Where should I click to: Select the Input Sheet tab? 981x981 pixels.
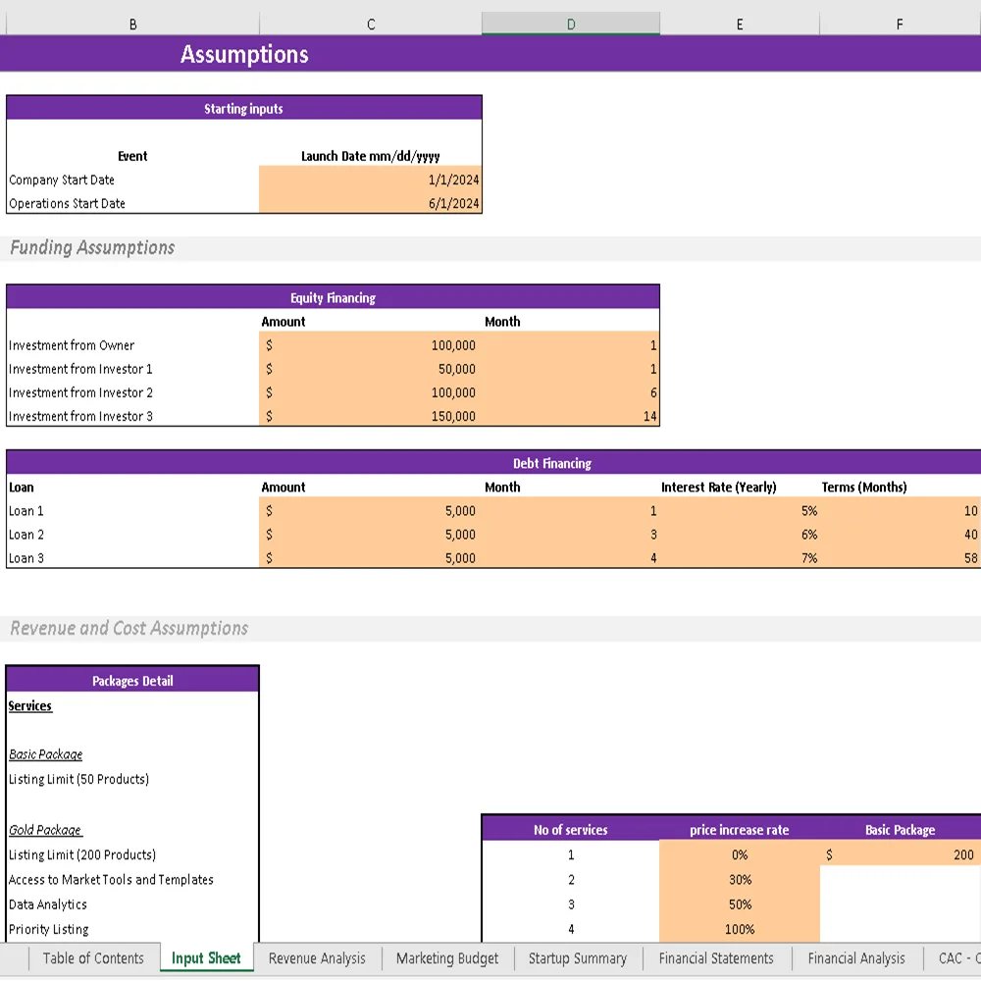coord(206,958)
